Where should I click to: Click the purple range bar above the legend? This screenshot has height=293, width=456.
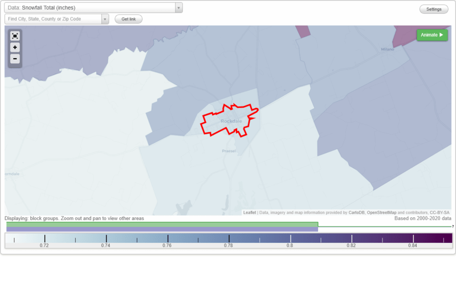click(162, 229)
